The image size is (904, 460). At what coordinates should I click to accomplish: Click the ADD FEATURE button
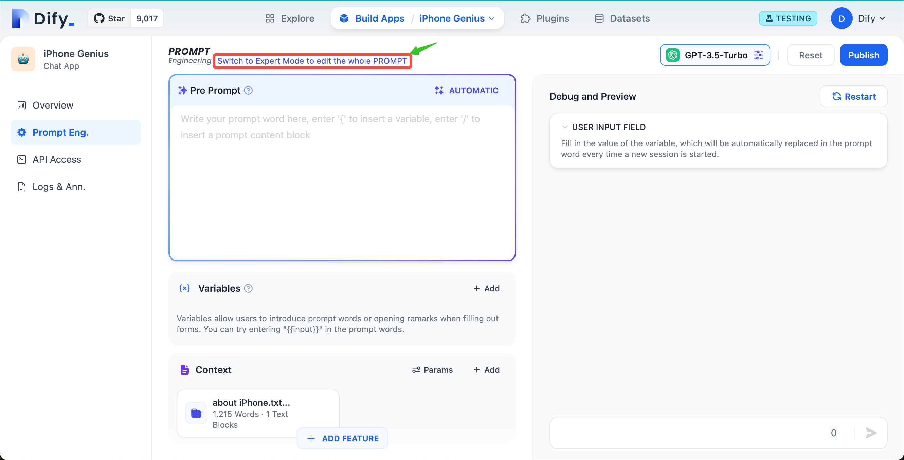tap(343, 438)
